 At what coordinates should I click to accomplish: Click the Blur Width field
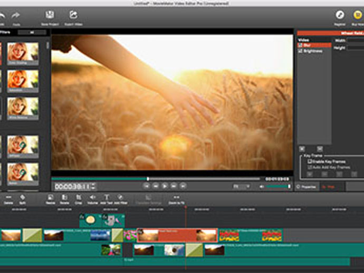click(x=356, y=41)
